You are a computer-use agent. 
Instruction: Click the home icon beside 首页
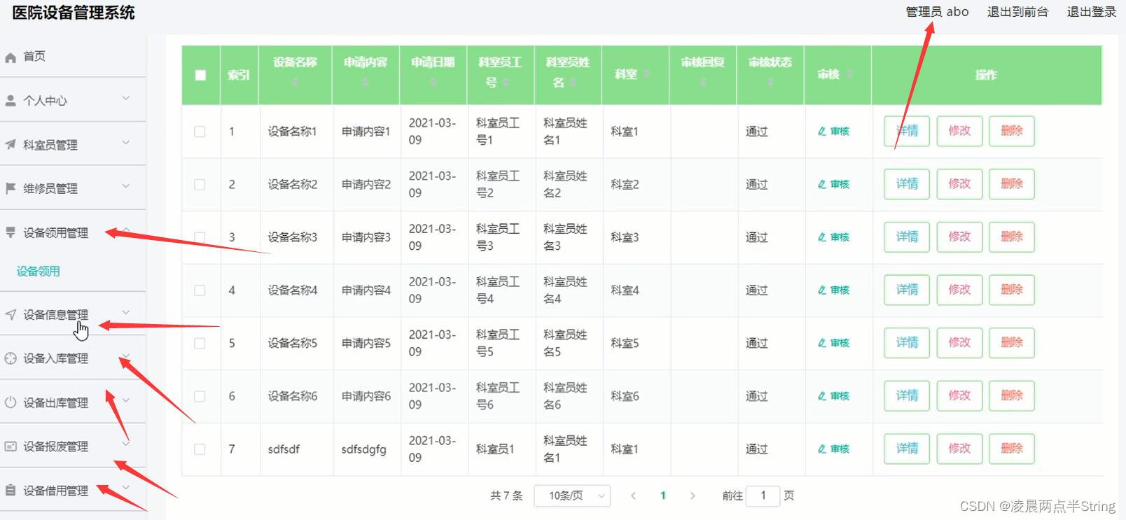(11, 57)
